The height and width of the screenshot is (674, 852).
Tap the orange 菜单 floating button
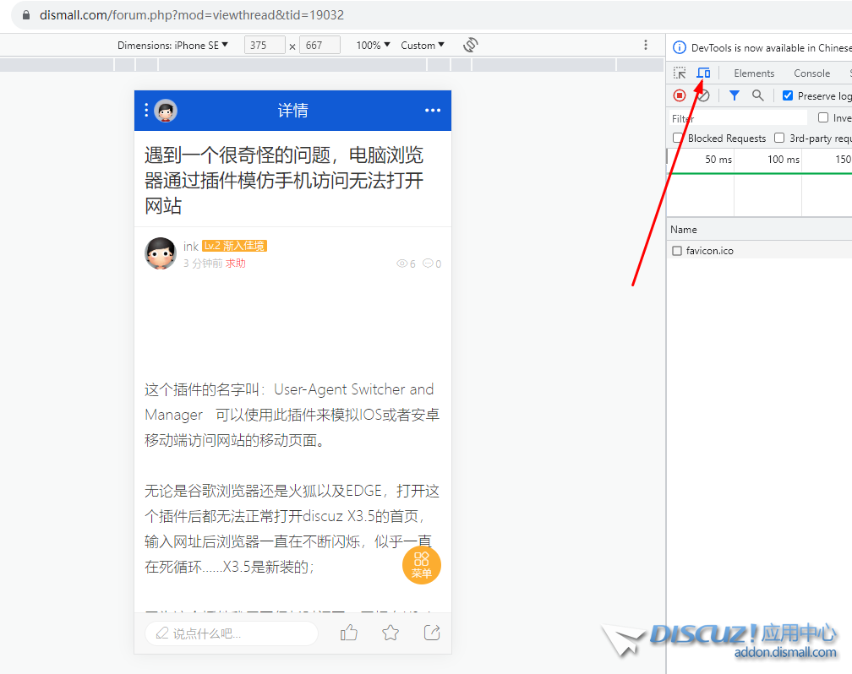click(421, 565)
